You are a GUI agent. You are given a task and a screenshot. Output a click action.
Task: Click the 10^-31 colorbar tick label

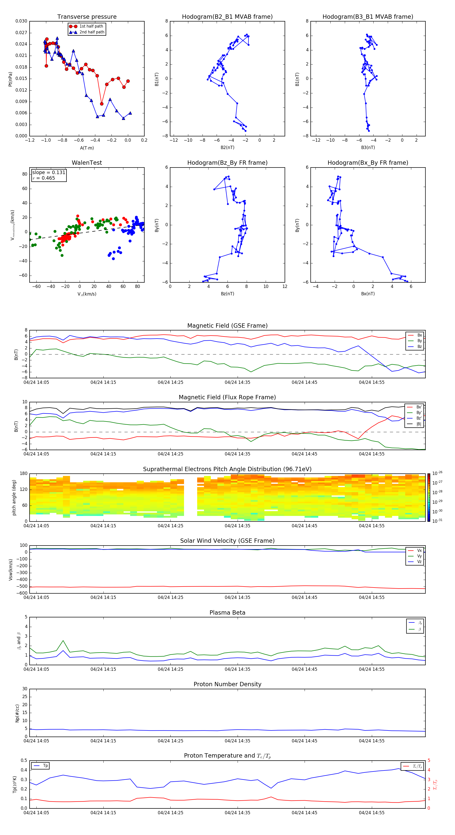pos(437,521)
